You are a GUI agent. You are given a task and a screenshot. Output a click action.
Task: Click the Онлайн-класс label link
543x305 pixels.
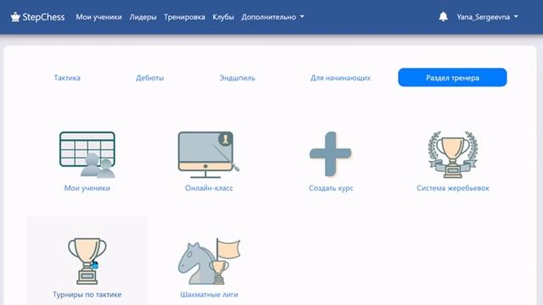click(209, 188)
